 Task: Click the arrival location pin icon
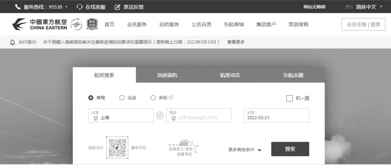(x=174, y=118)
